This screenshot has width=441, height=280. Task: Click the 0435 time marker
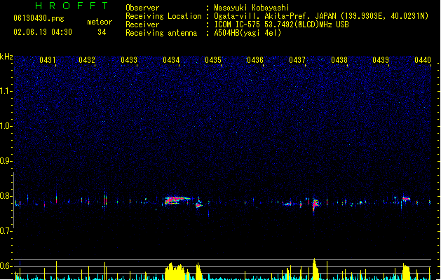[213, 60]
